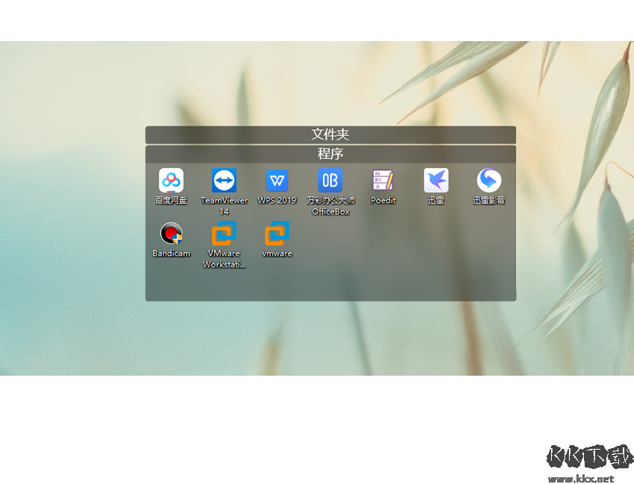Open the VMware Workstati... icon

224,233
